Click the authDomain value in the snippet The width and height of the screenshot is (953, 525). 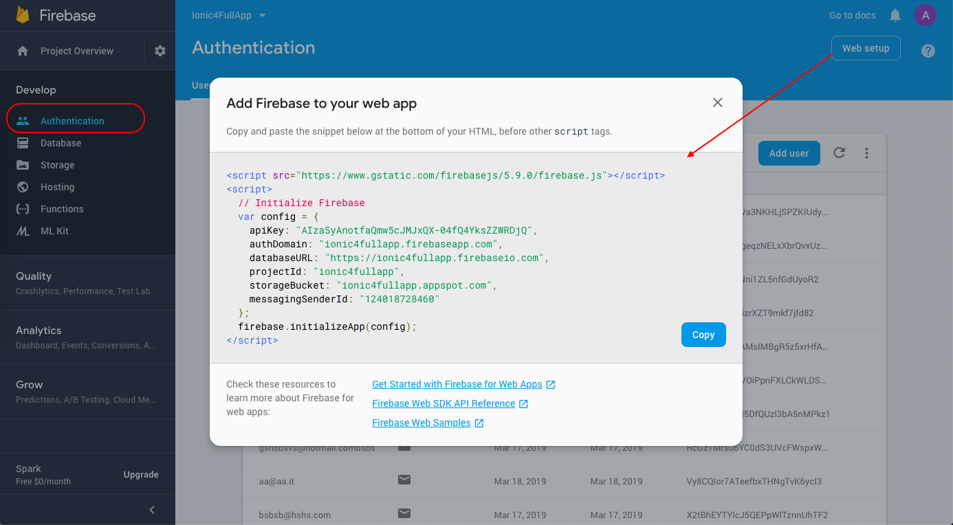[406, 244]
